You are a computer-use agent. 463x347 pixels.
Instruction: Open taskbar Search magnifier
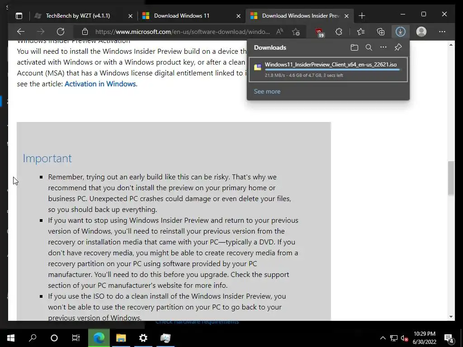coord(33,338)
